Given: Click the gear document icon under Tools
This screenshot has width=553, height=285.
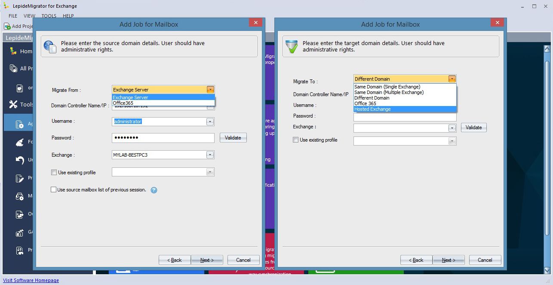Looking at the screenshot, I should [x=20, y=124].
